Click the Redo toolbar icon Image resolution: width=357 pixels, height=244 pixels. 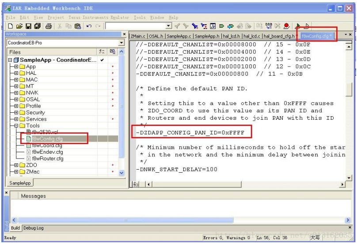click(98, 26)
